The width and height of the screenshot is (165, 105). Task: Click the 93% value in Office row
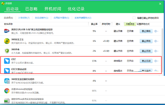pos(94,101)
